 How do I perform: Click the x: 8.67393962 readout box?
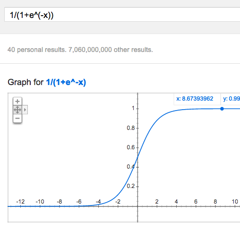tap(197, 99)
